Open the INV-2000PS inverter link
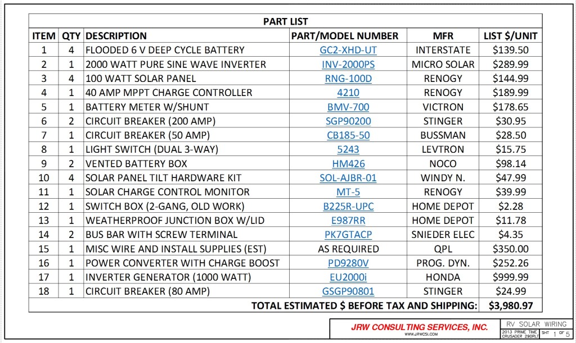 pos(348,65)
